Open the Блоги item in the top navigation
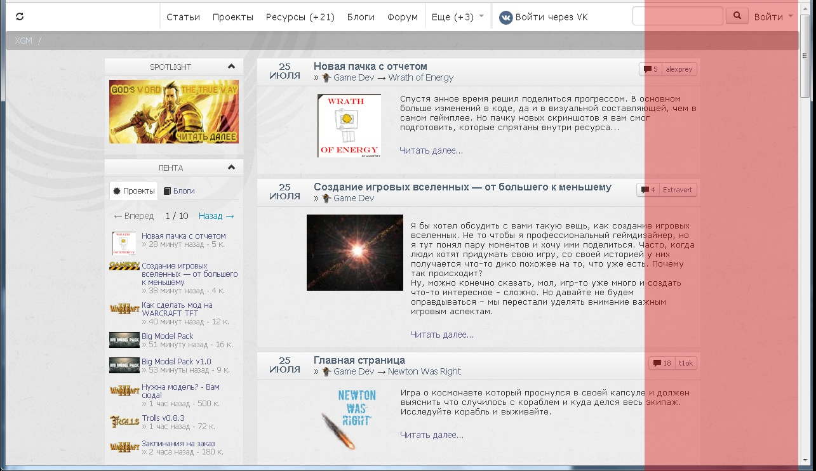 (361, 17)
